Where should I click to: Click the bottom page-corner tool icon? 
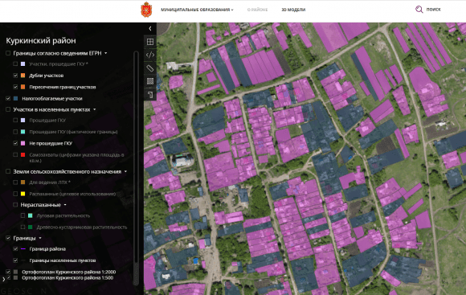pos(150,95)
